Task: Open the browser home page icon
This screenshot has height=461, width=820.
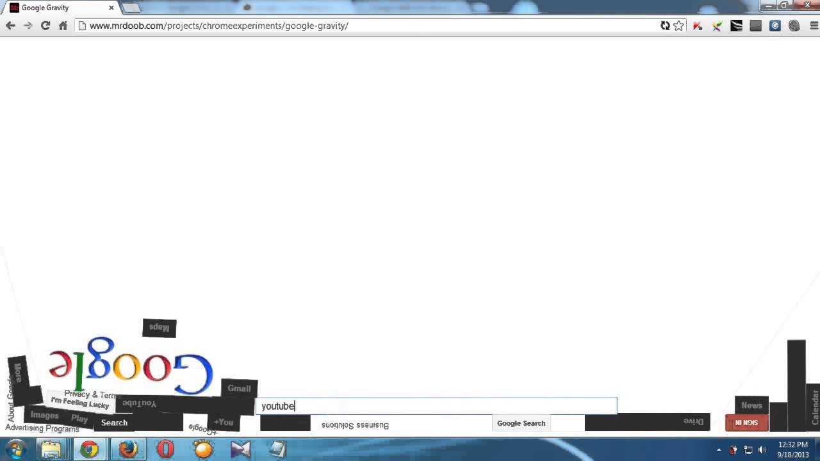Action: [63, 26]
